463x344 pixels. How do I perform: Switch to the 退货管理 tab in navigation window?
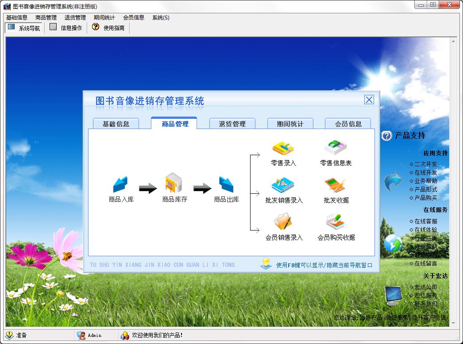coord(232,124)
